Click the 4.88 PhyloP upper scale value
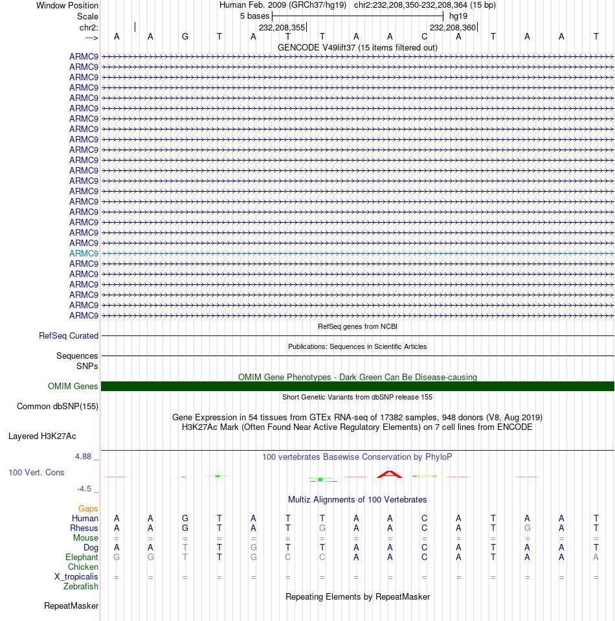Screen dimensions: 615x621 [x=83, y=457]
